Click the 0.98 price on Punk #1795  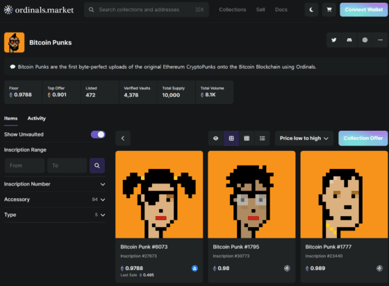point(222,268)
